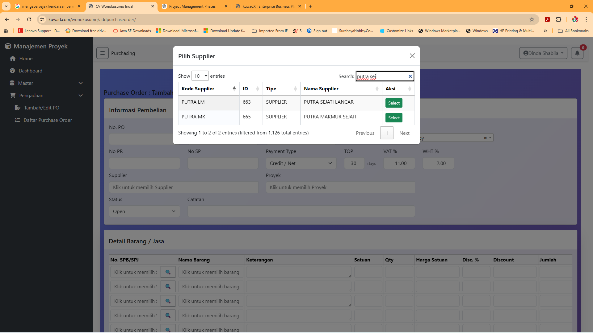Reload the page
The height and width of the screenshot is (333, 593).
pyautogui.click(x=29, y=19)
